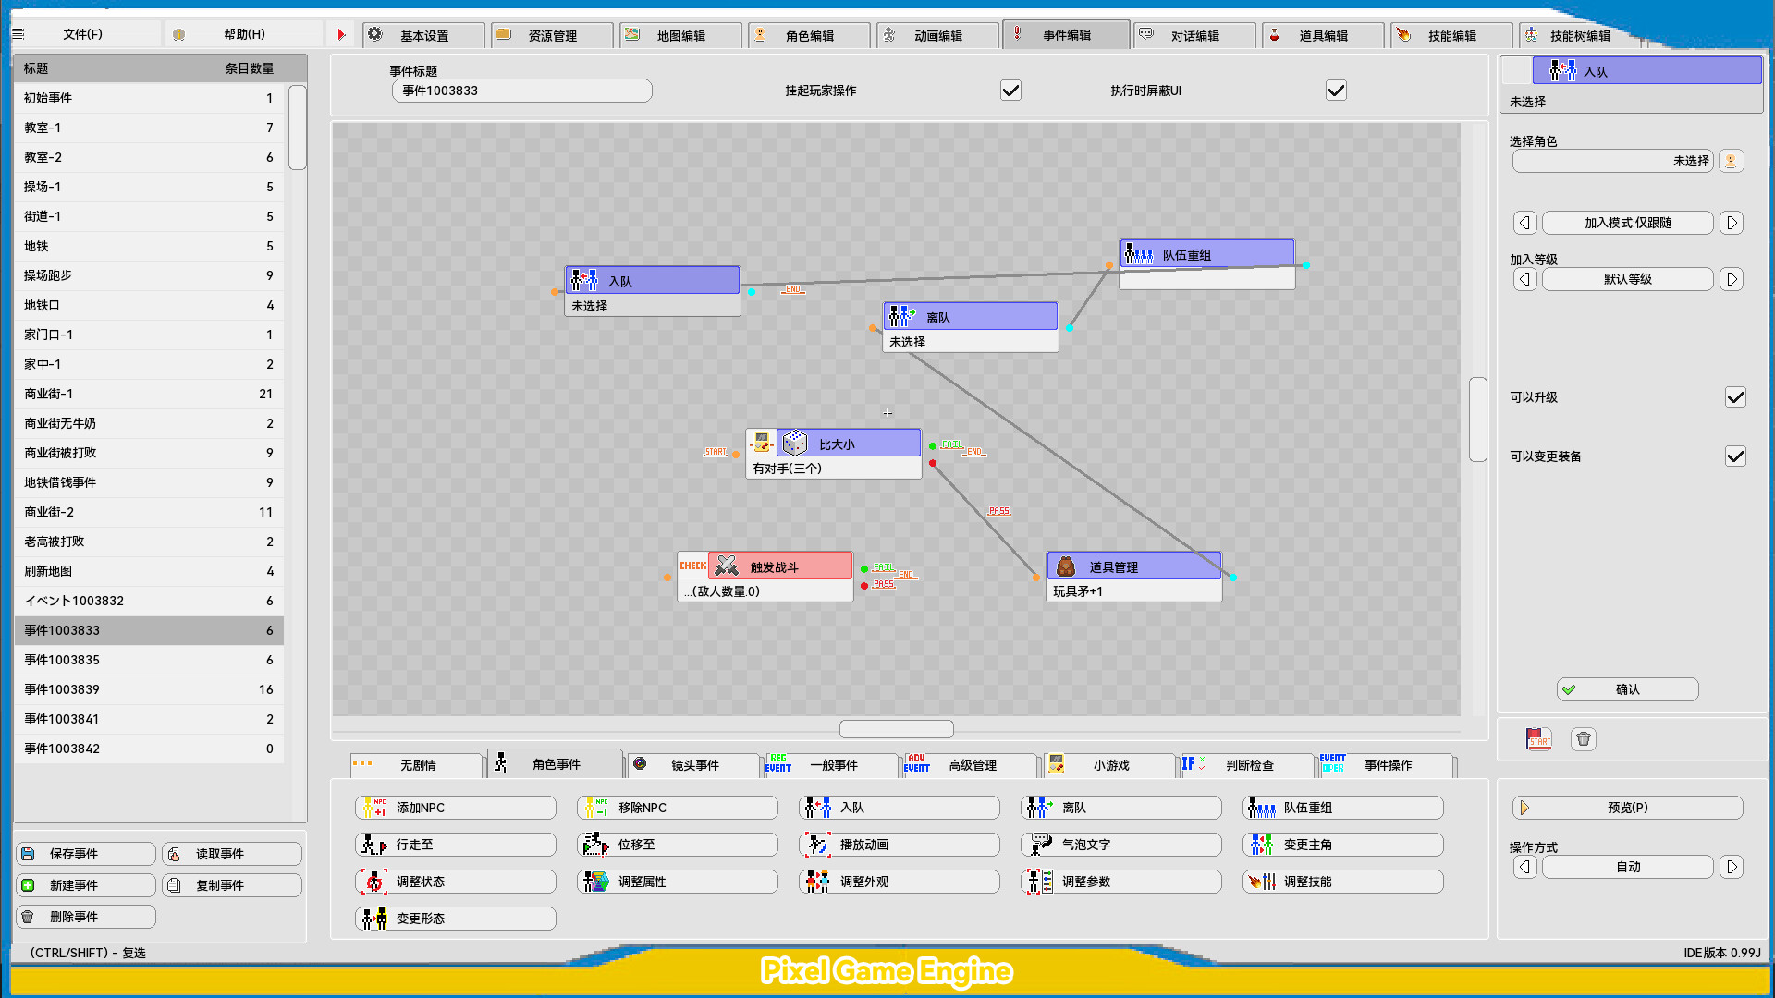
Task: Switch to the 对话编辑 tab
Action: [x=1194, y=35]
